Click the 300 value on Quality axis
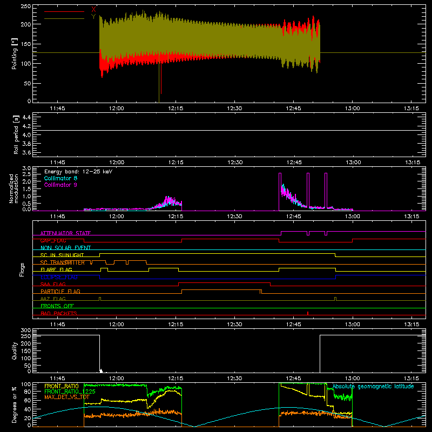This screenshot has height=432, width=432. pyautogui.click(x=26, y=330)
